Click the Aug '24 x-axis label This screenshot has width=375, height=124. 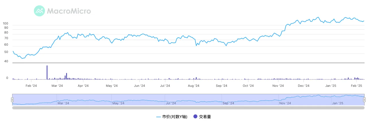pyautogui.click(x=194, y=86)
